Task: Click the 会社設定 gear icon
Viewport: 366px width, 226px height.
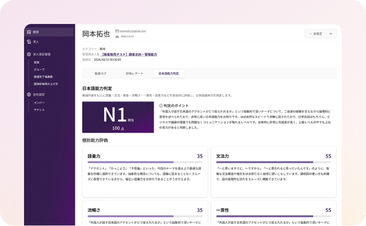Action: [29, 95]
